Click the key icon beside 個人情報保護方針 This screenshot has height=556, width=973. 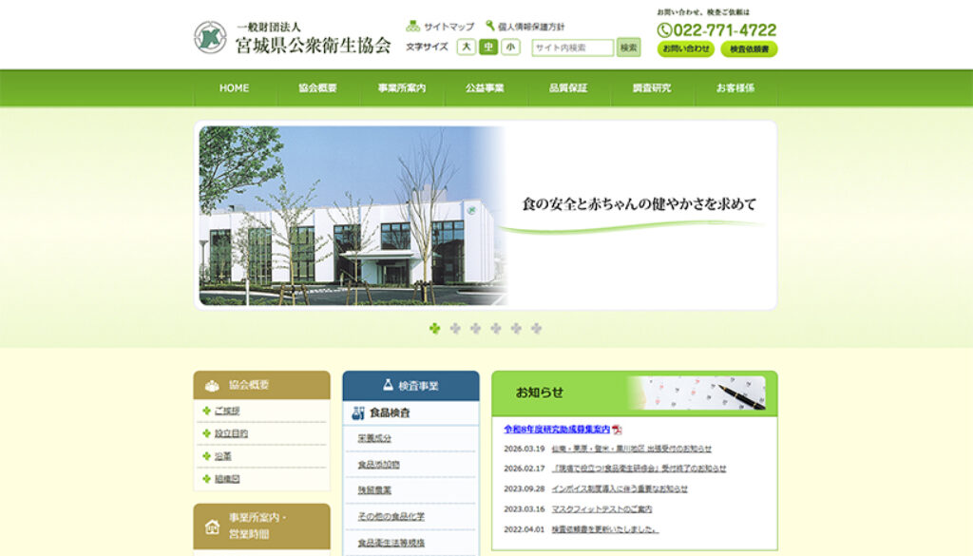pyautogui.click(x=488, y=24)
